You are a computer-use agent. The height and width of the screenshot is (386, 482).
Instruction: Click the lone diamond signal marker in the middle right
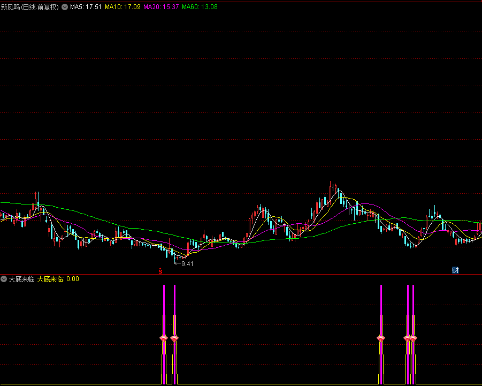[381, 339]
